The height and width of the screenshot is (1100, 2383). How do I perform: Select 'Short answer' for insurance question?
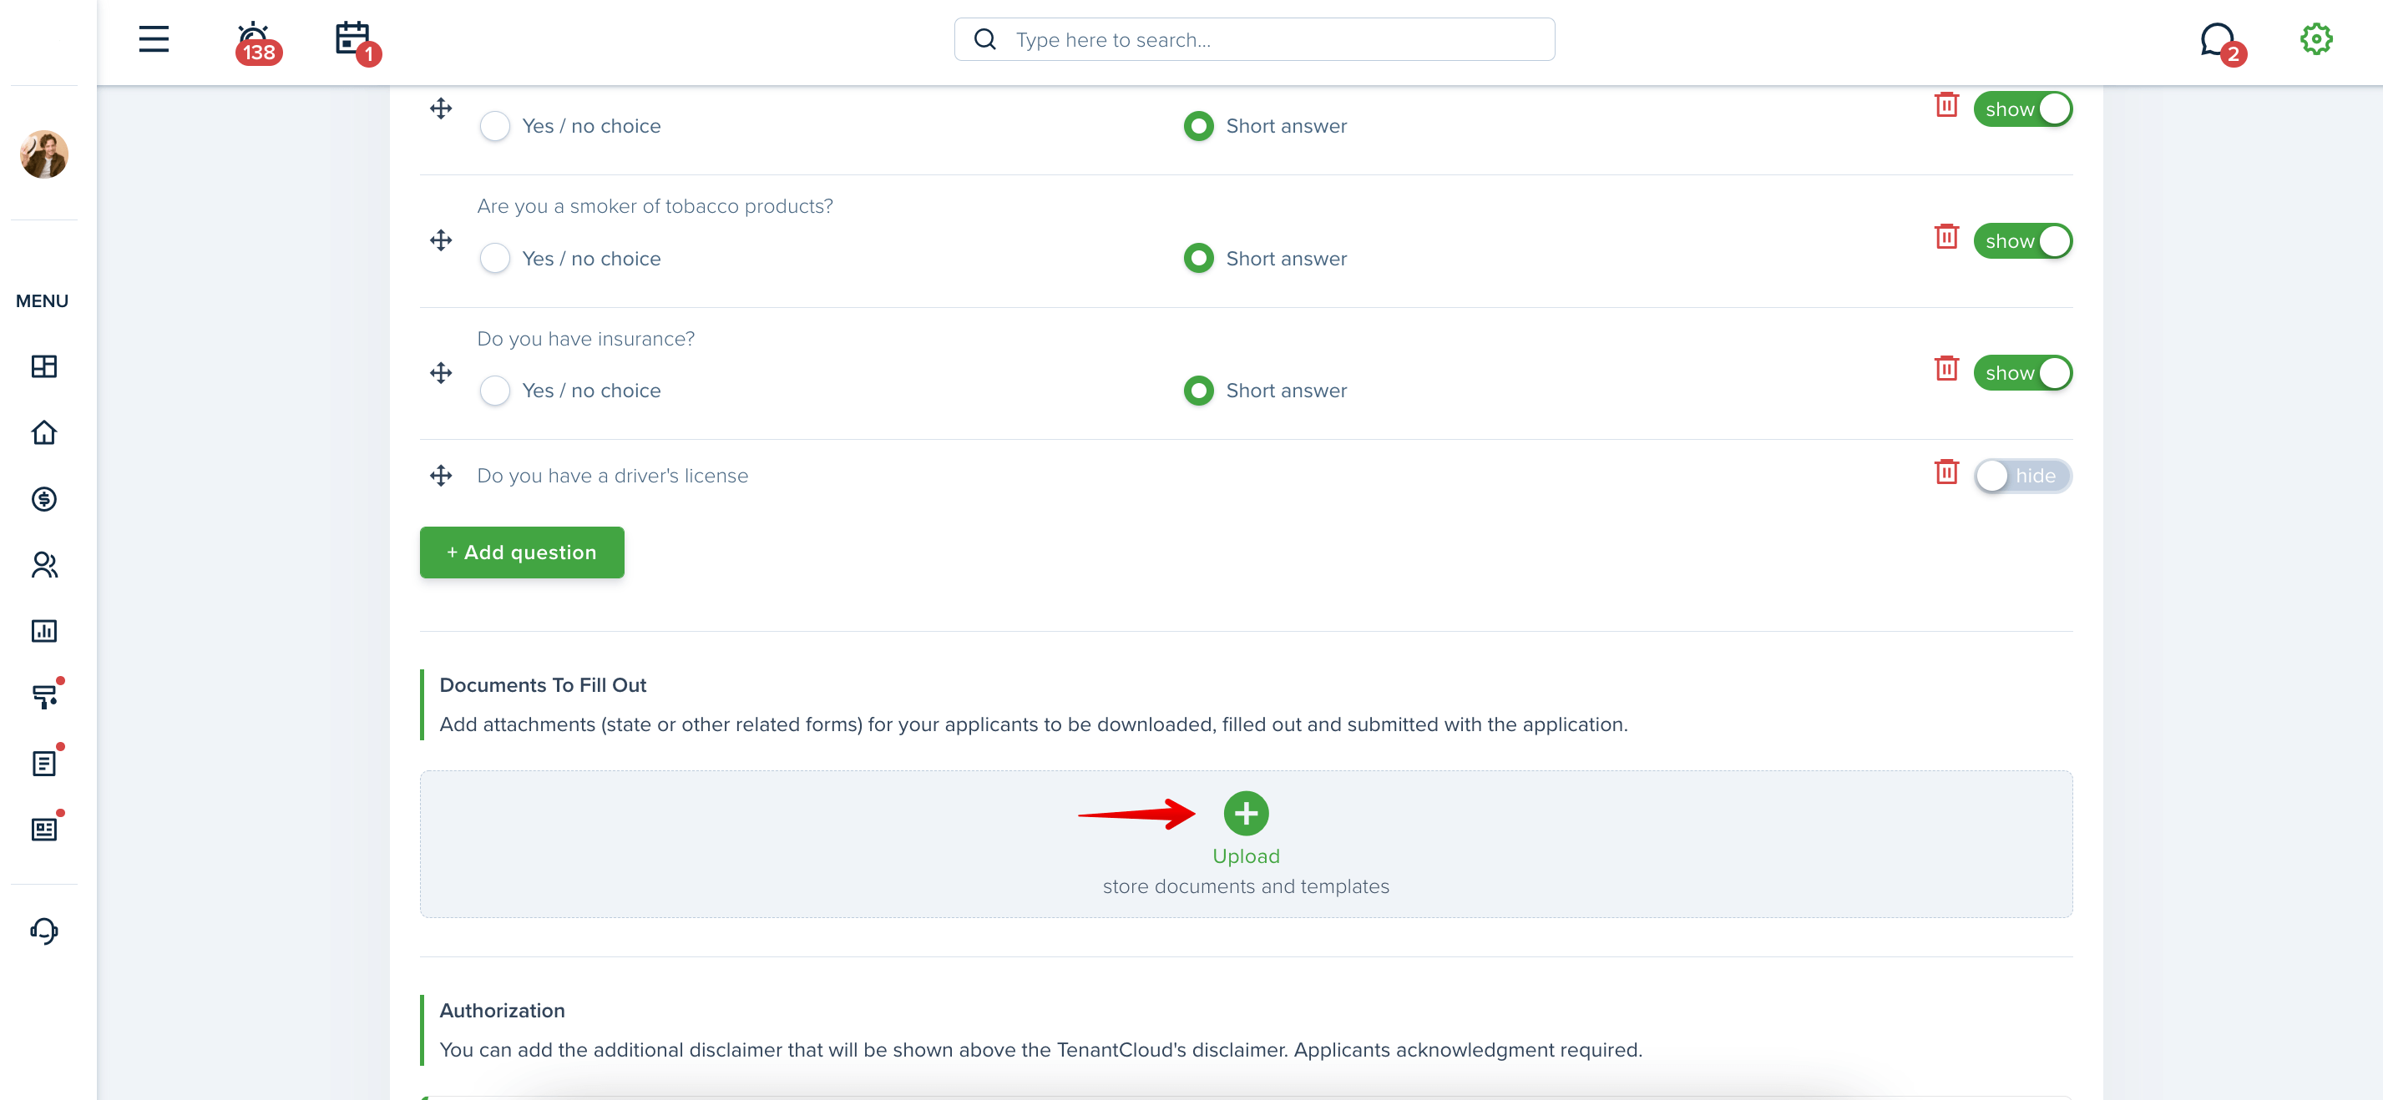(1198, 390)
